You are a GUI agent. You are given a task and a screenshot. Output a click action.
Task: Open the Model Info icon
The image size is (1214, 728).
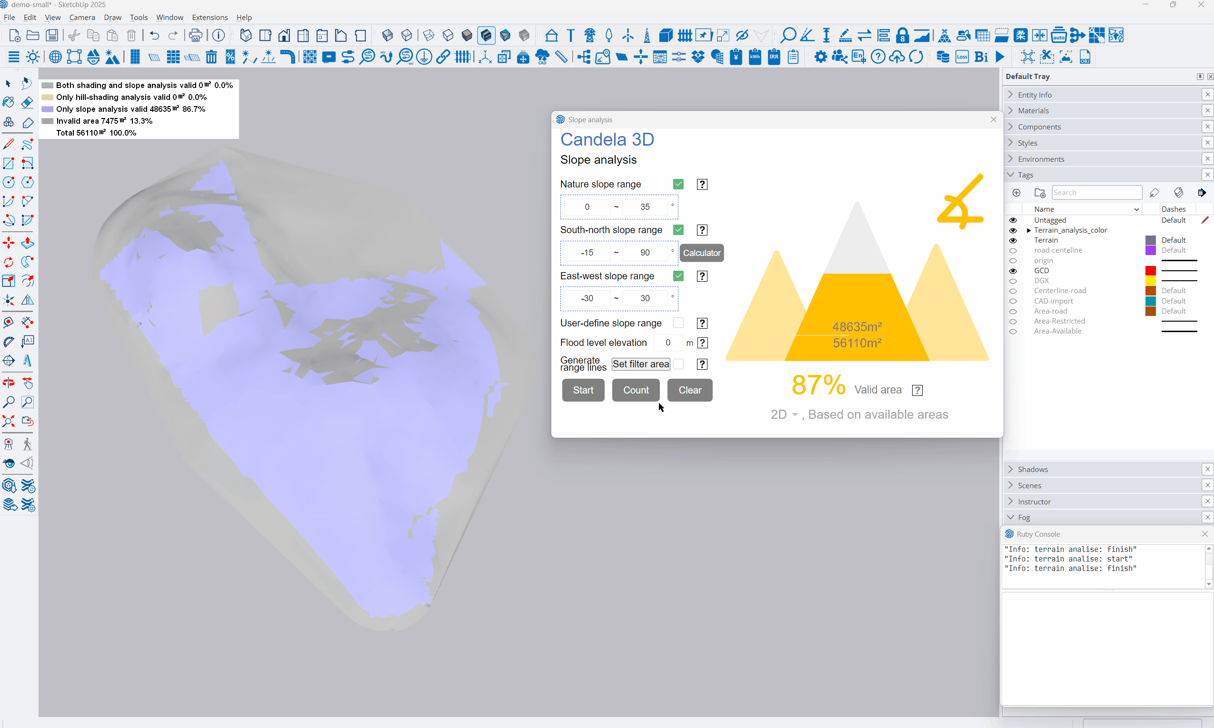click(x=219, y=35)
